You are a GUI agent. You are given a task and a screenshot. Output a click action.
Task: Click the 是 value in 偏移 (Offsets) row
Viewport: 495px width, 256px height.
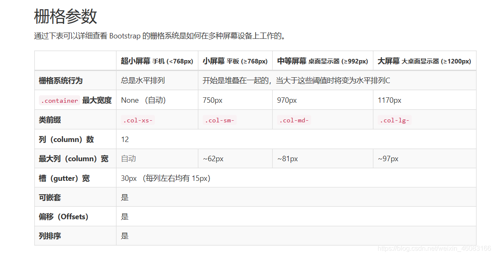tap(125, 217)
